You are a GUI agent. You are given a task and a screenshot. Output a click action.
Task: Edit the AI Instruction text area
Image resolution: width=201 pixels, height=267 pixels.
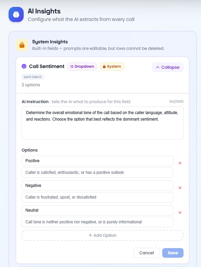[103, 123]
